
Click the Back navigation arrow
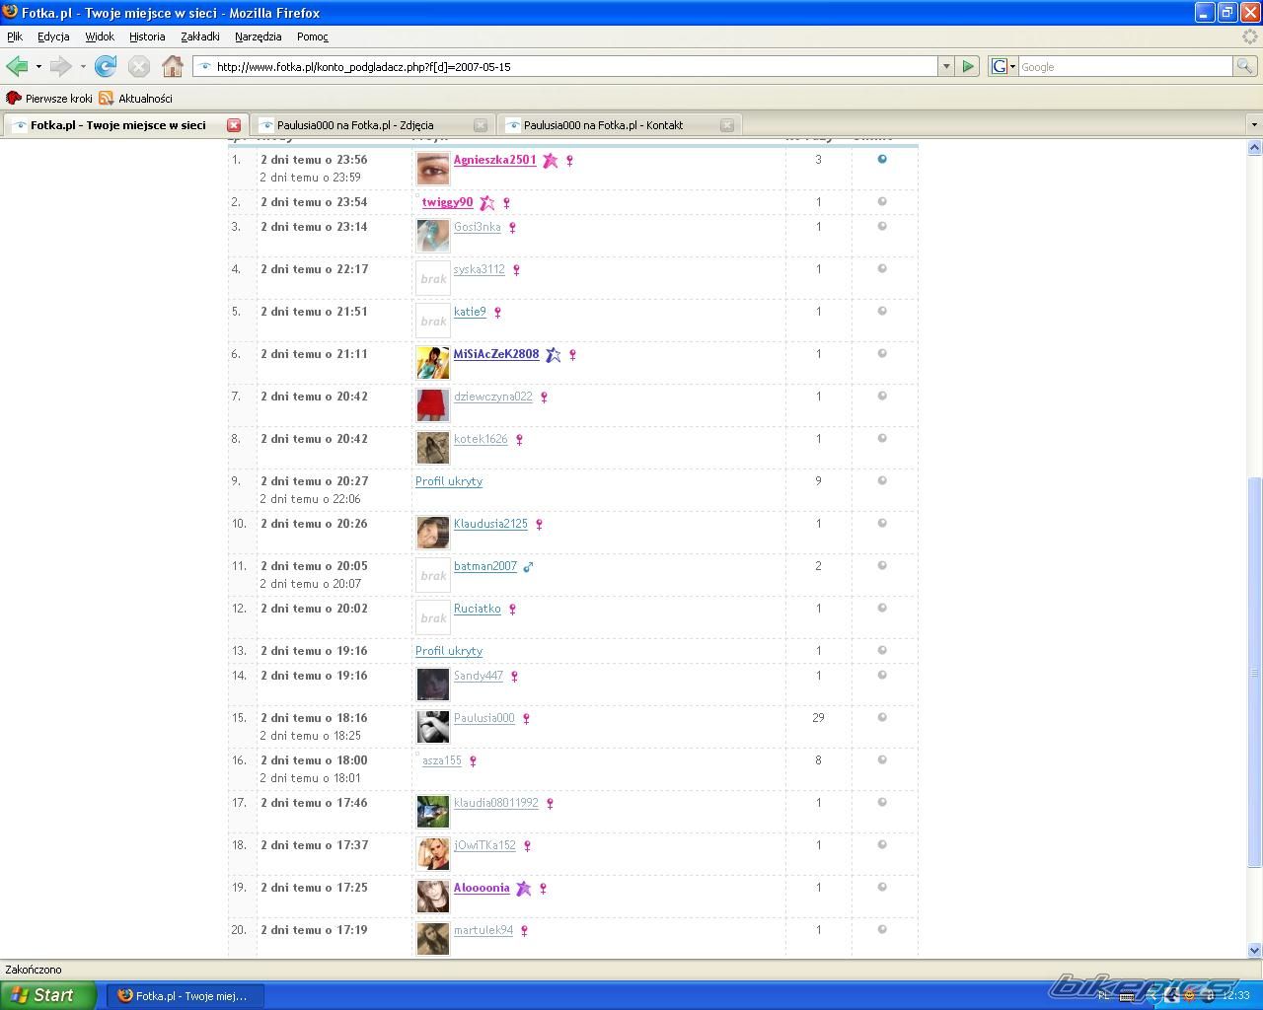pyautogui.click(x=17, y=66)
